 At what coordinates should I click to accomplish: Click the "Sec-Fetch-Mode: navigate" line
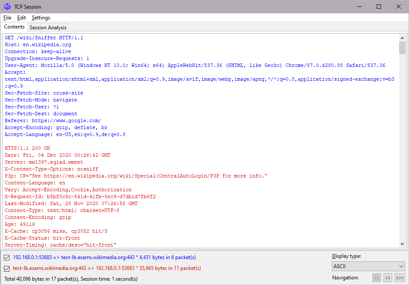click(x=41, y=100)
